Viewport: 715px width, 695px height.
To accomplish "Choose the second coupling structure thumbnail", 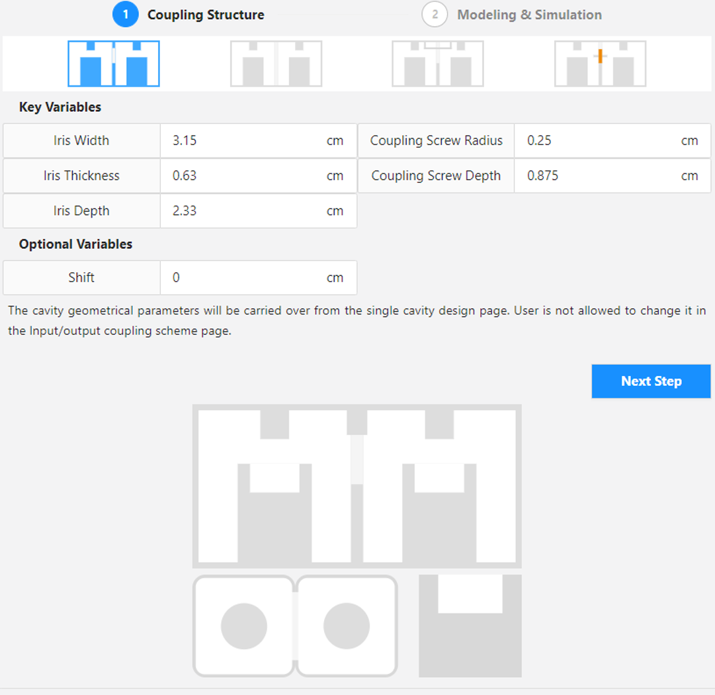I will (x=276, y=64).
